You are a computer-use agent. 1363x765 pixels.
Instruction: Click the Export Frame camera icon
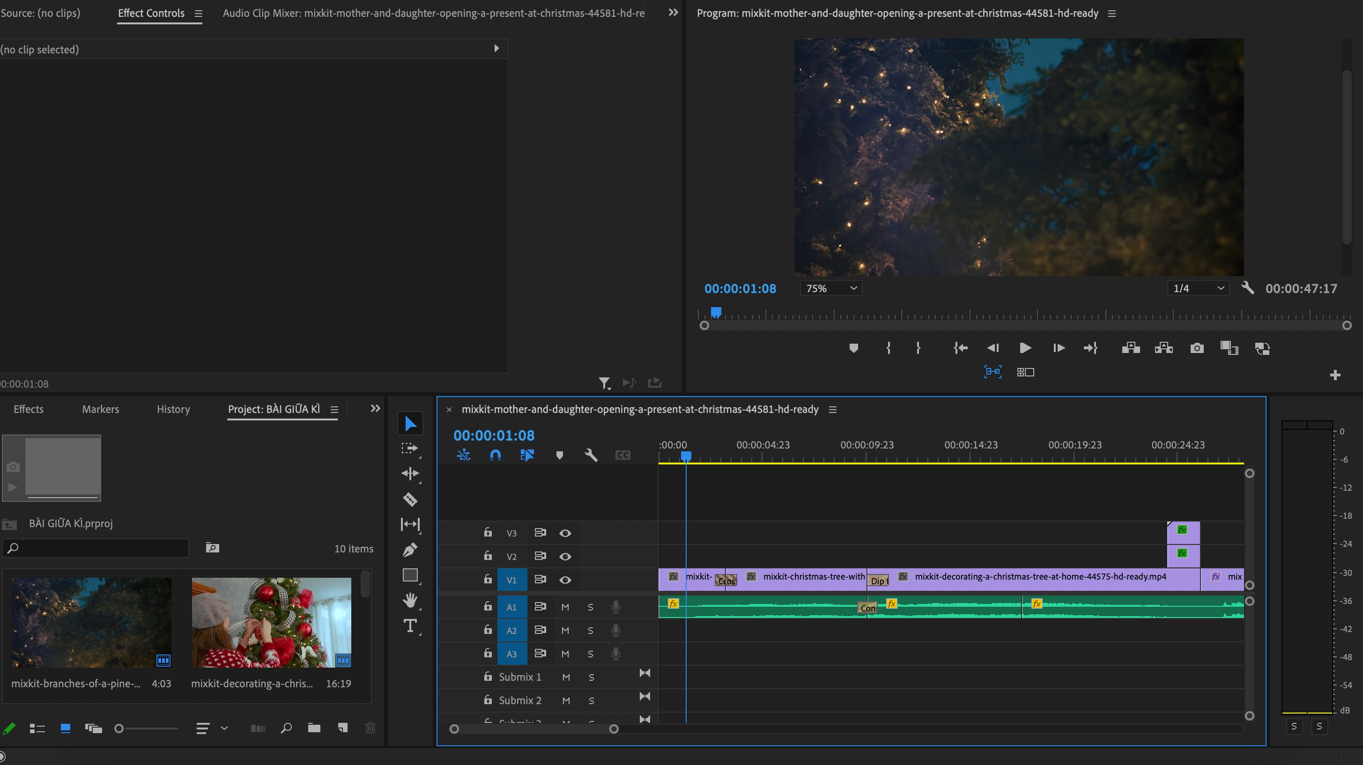(x=1197, y=348)
